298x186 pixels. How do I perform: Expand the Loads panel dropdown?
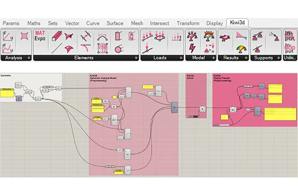181,58
